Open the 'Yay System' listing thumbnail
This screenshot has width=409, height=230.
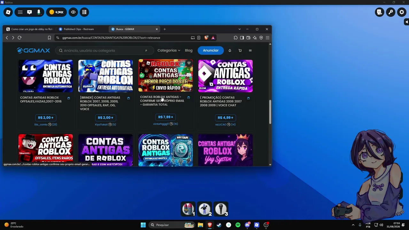[225, 150]
